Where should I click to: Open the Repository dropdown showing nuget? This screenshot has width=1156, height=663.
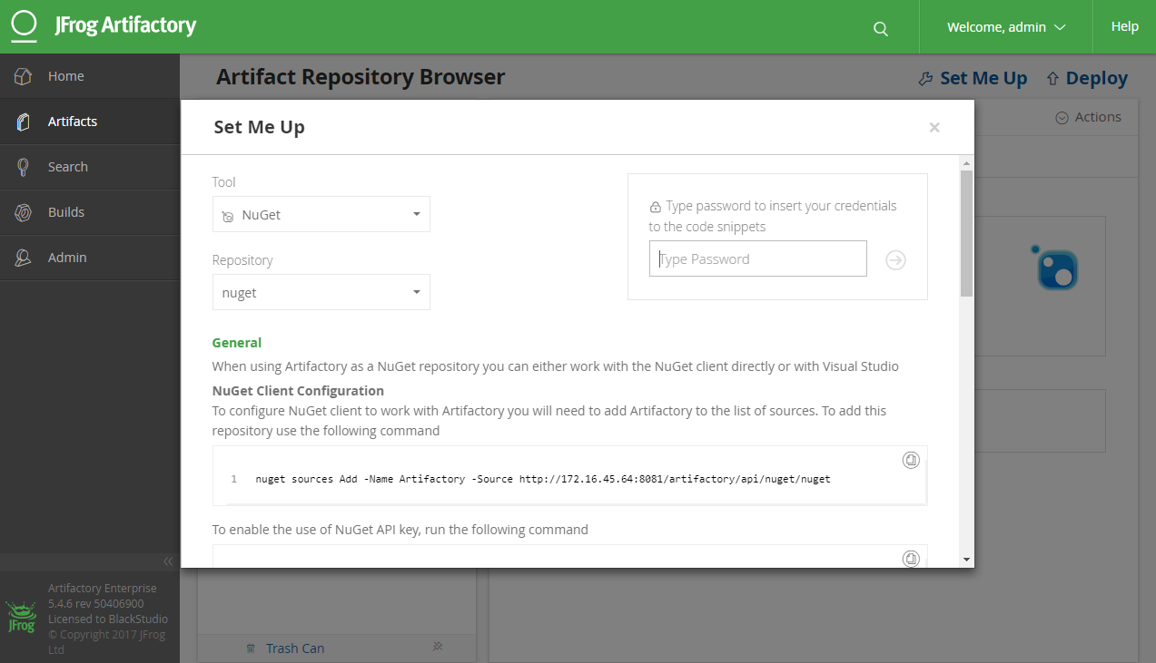click(321, 293)
